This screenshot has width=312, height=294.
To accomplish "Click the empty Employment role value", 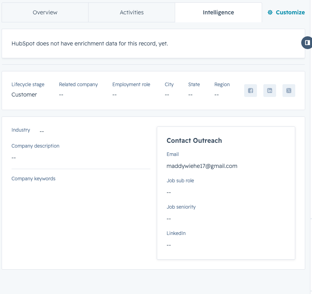I will pyautogui.click(x=115, y=95).
